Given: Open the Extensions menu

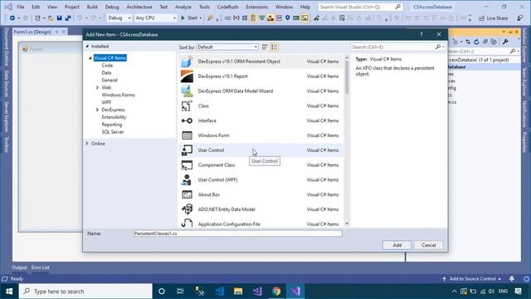Looking at the screenshot, I should [x=256, y=7].
